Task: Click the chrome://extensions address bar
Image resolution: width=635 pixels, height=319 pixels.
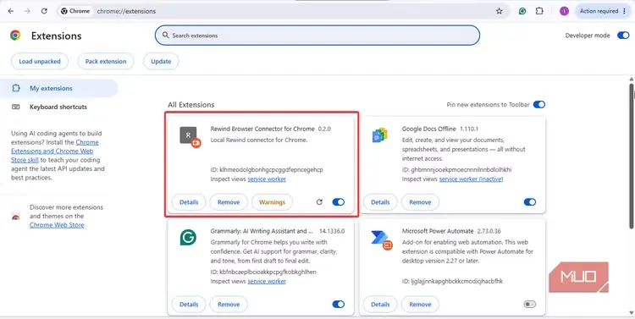Action: (284, 11)
